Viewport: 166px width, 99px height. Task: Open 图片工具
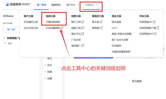pyautogui.click(x=76, y=22)
